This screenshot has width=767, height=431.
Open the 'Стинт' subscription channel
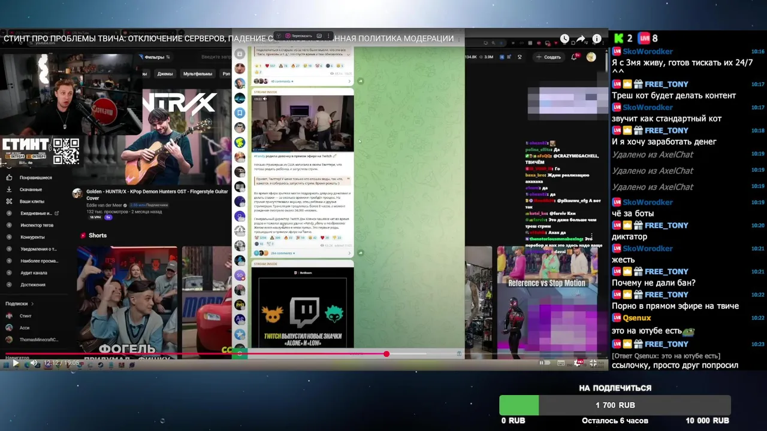[25, 316]
